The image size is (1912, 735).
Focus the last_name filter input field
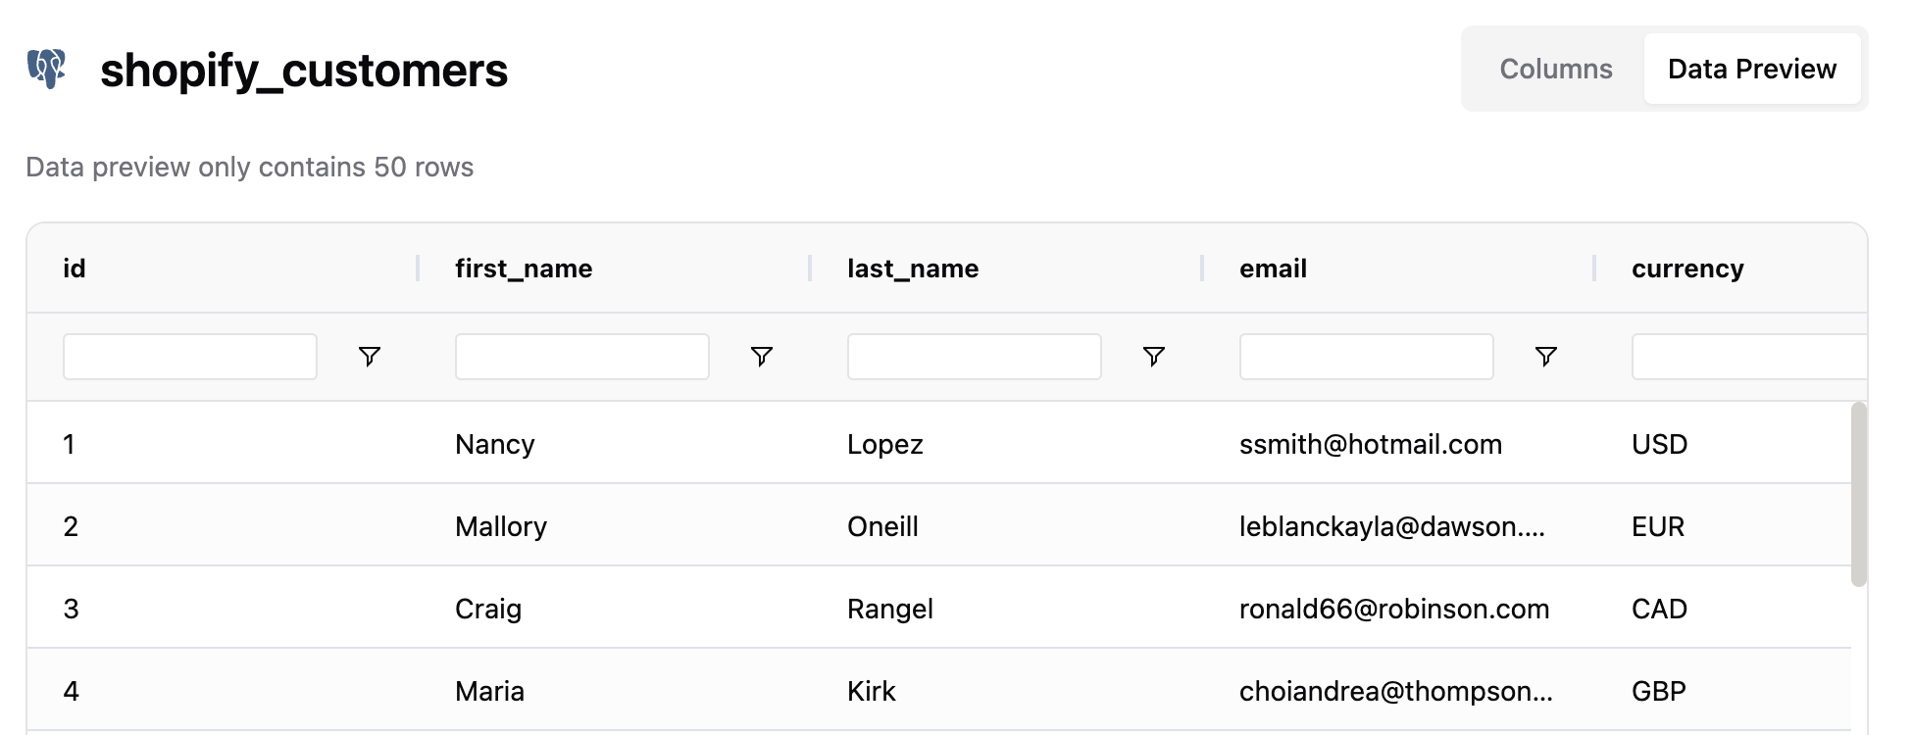point(975,357)
